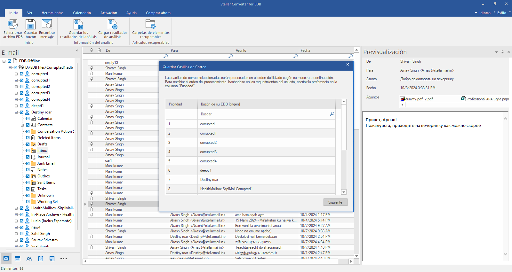This screenshot has width=512, height=272.
Task: Open the Calendar view icon in bottom navigation
Action: (18, 259)
